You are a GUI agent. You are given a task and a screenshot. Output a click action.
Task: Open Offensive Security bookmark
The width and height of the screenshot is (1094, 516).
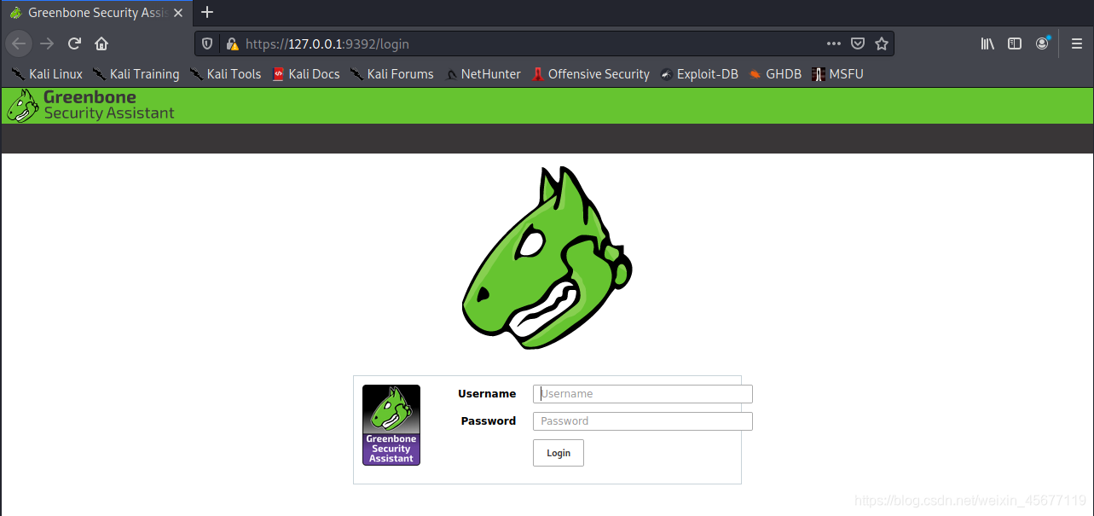(x=590, y=74)
